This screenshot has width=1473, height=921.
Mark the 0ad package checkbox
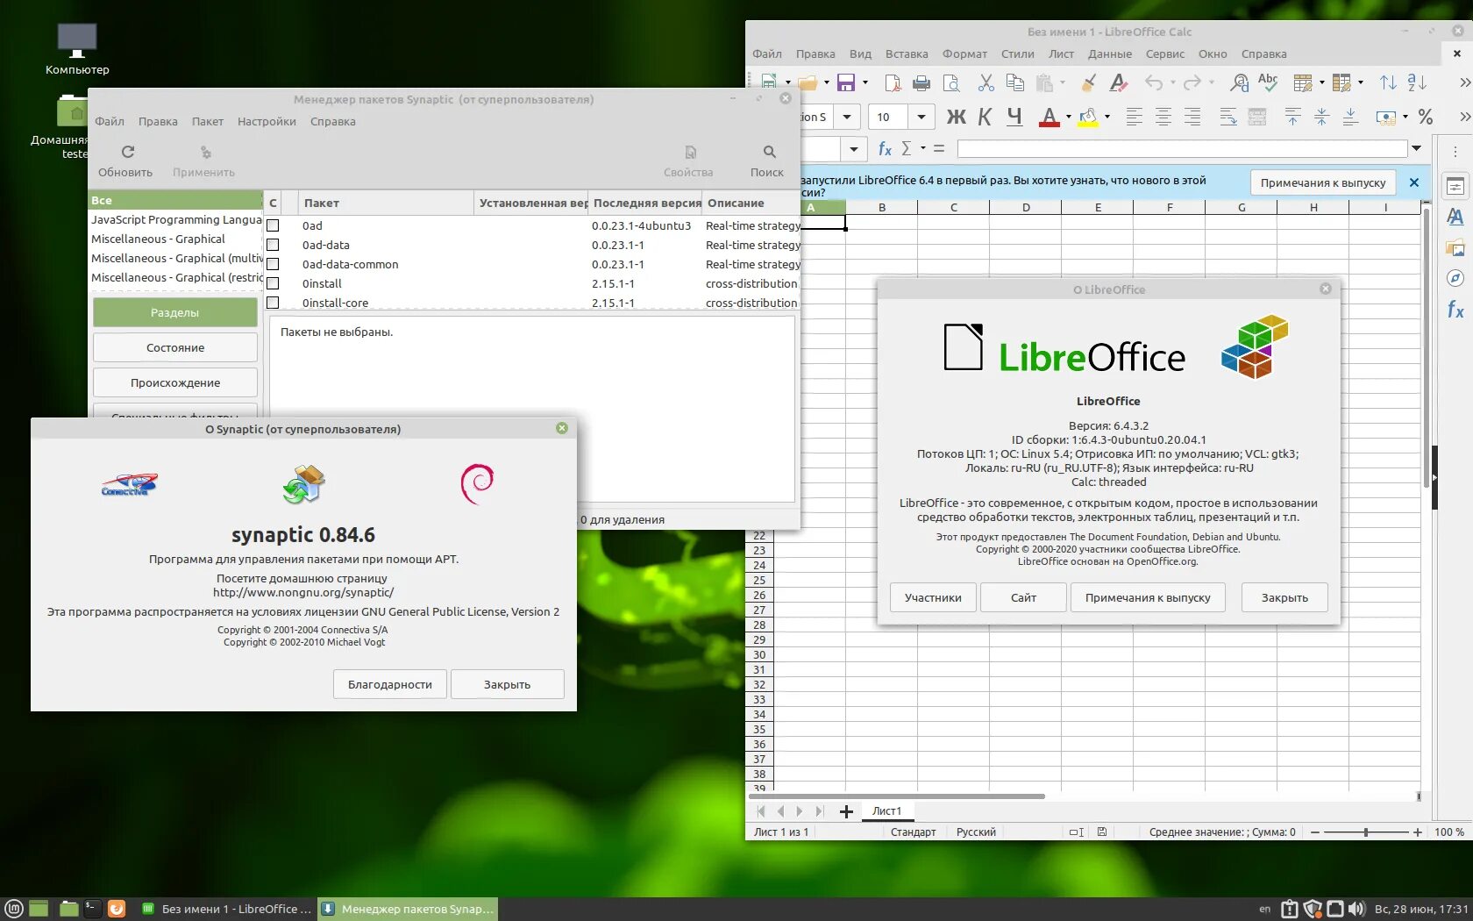273,225
